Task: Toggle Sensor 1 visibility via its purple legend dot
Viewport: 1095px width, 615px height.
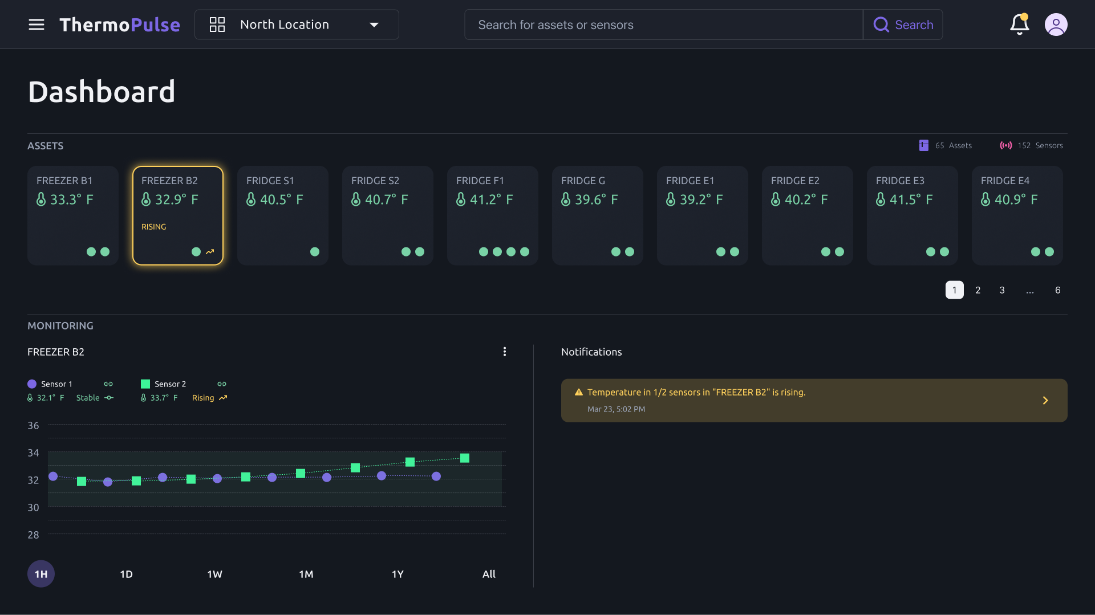Action: pos(31,384)
